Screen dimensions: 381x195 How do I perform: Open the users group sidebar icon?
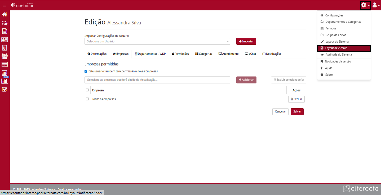[5, 56]
